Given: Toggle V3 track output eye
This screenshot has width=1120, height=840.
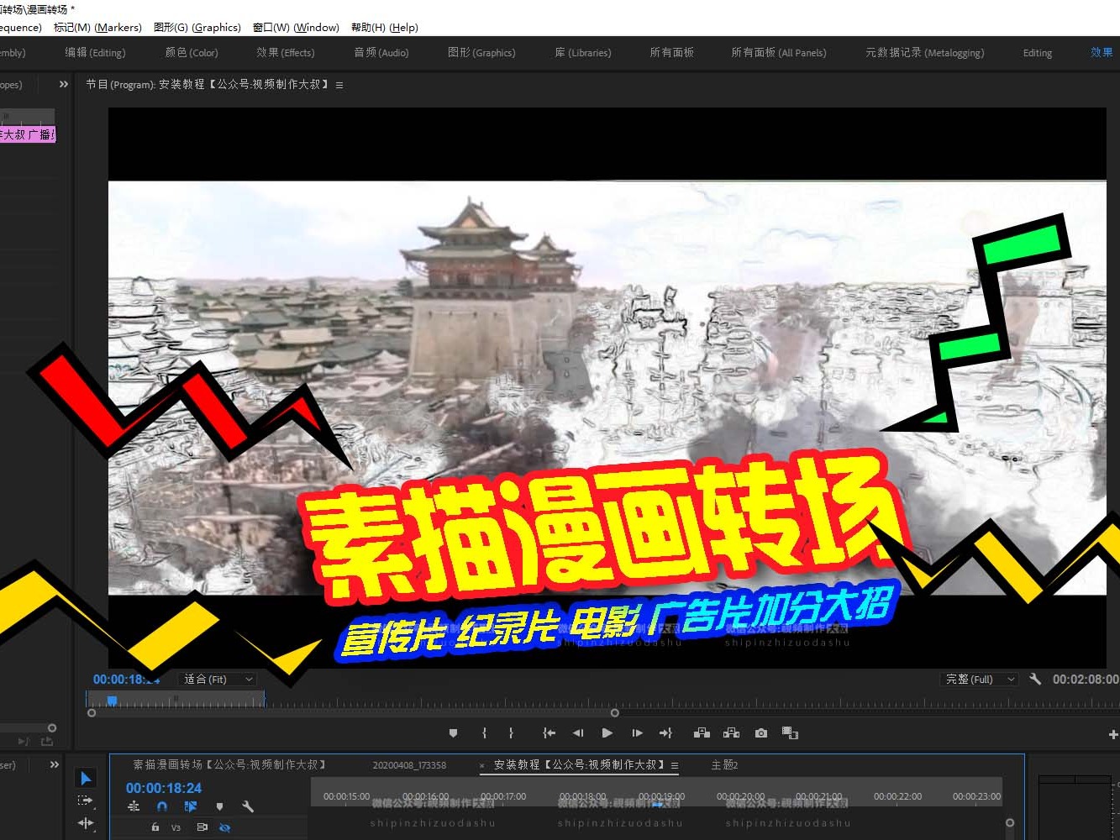Looking at the screenshot, I should coord(224,827).
